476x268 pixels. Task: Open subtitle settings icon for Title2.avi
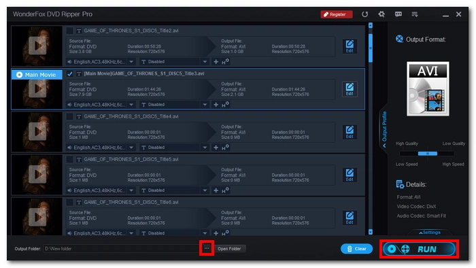tap(225, 62)
